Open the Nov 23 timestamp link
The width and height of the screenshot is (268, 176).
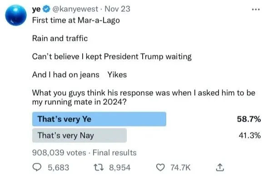[x=118, y=9]
